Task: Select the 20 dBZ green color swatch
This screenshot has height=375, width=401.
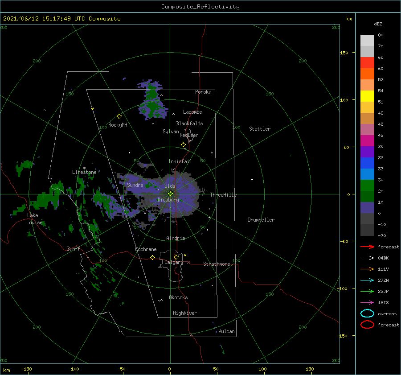Action: (x=367, y=185)
